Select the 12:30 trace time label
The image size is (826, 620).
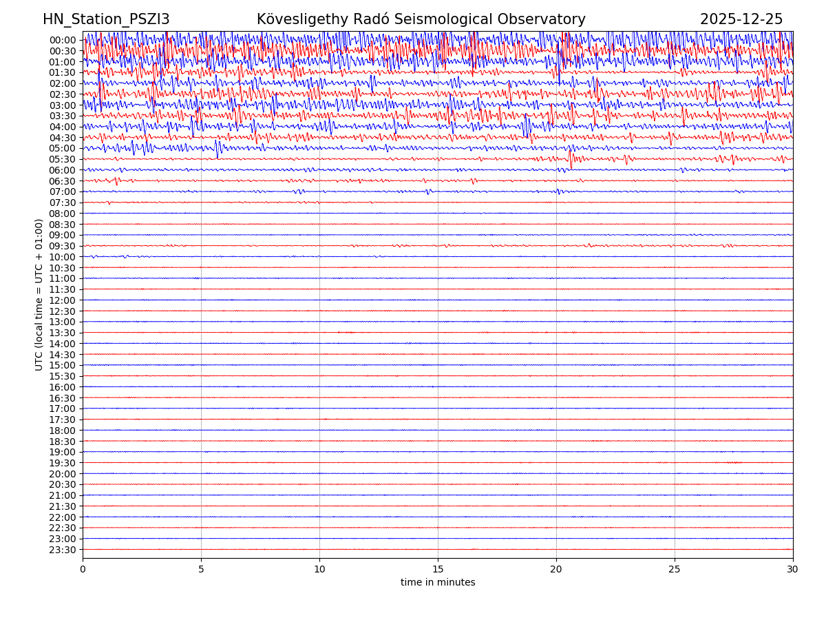[x=63, y=311]
